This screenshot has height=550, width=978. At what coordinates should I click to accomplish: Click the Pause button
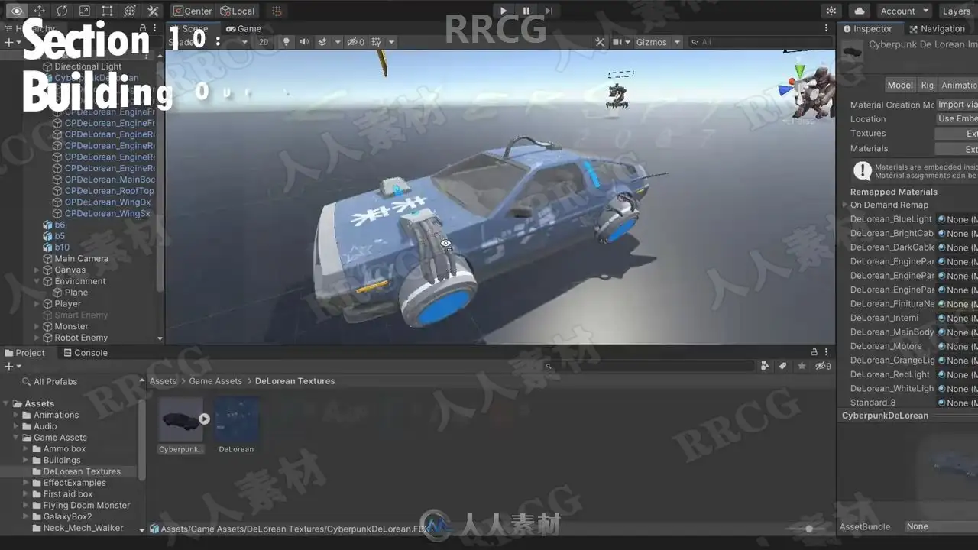pos(526,11)
